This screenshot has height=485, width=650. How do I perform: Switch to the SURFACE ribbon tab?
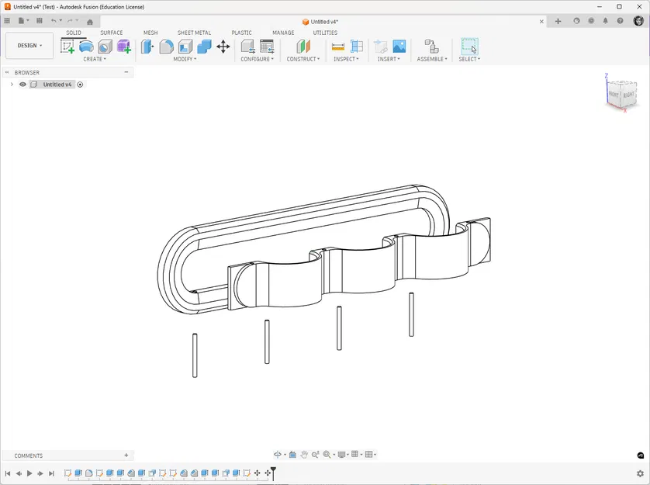click(111, 33)
